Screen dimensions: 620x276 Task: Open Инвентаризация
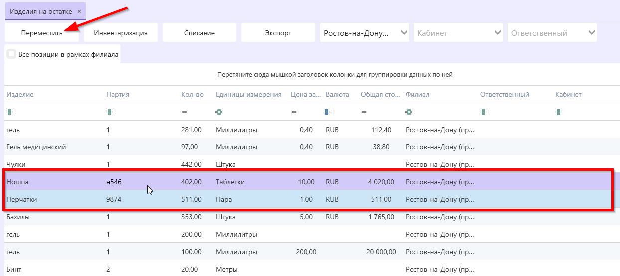click(x=121, y=33)
